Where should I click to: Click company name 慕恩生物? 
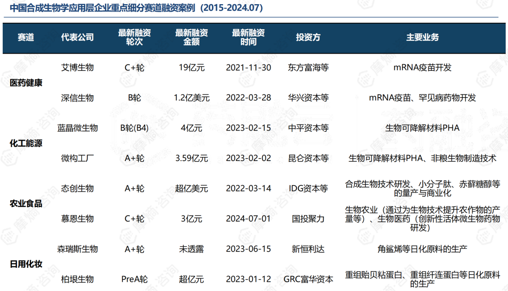77,219
